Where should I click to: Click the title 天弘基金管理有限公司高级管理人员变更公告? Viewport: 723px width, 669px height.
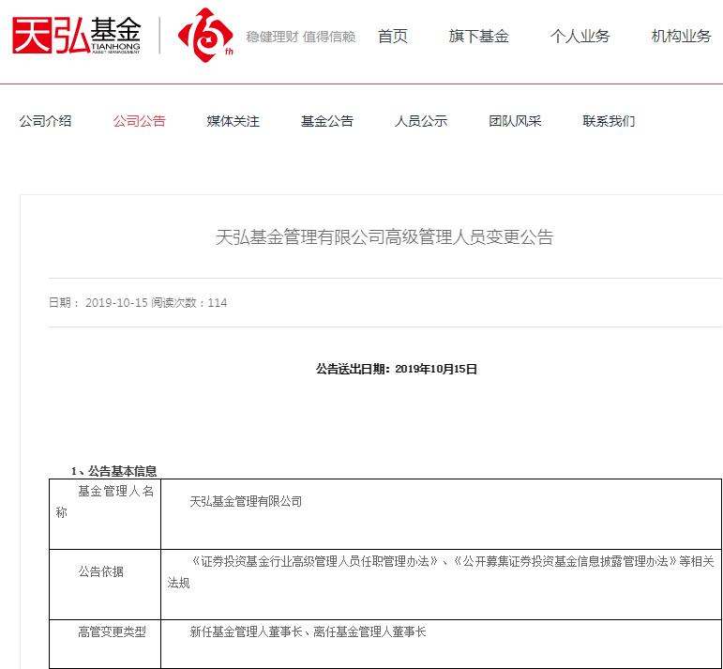click(384, 237)
